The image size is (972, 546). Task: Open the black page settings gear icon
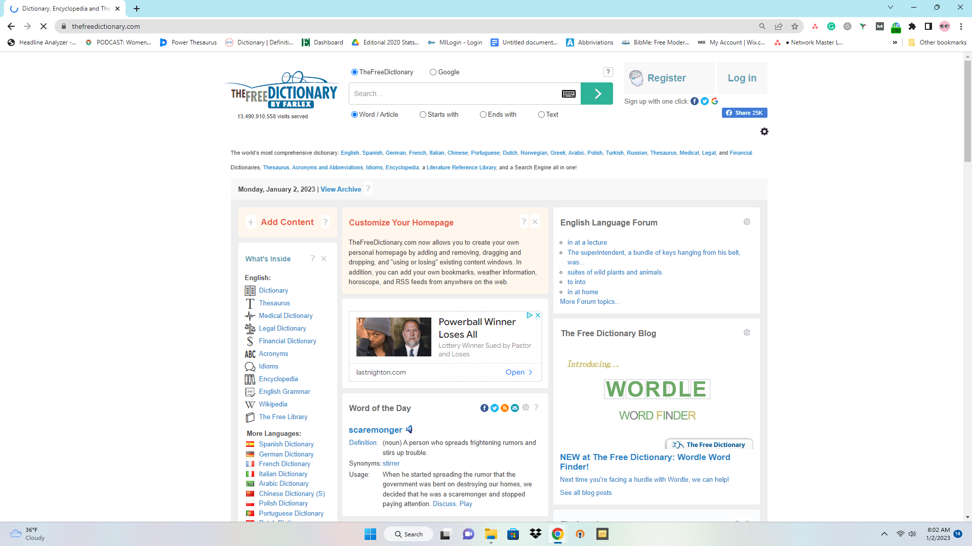pos(764,131)
